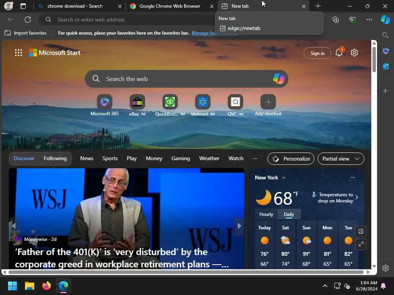Screen dimensions: 394x295
Task: Open the Gaming feed category
Action: click(181, 159)
